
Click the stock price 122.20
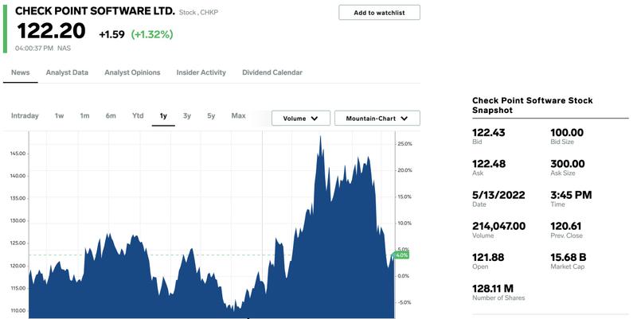(52, 31)
